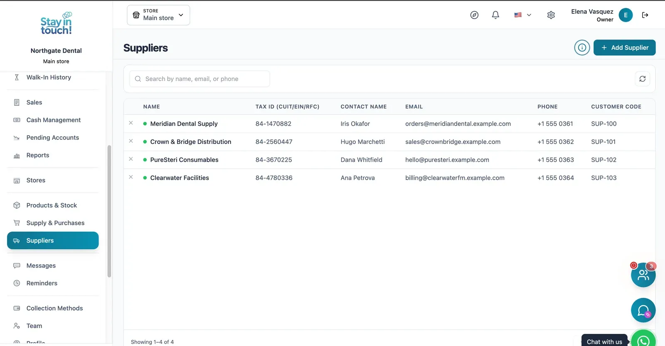
Task: Open the PureSteri Consumables supplier
Action: [x=184, y=160]
